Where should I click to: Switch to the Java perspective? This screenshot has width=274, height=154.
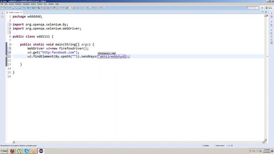click(269, 8)
